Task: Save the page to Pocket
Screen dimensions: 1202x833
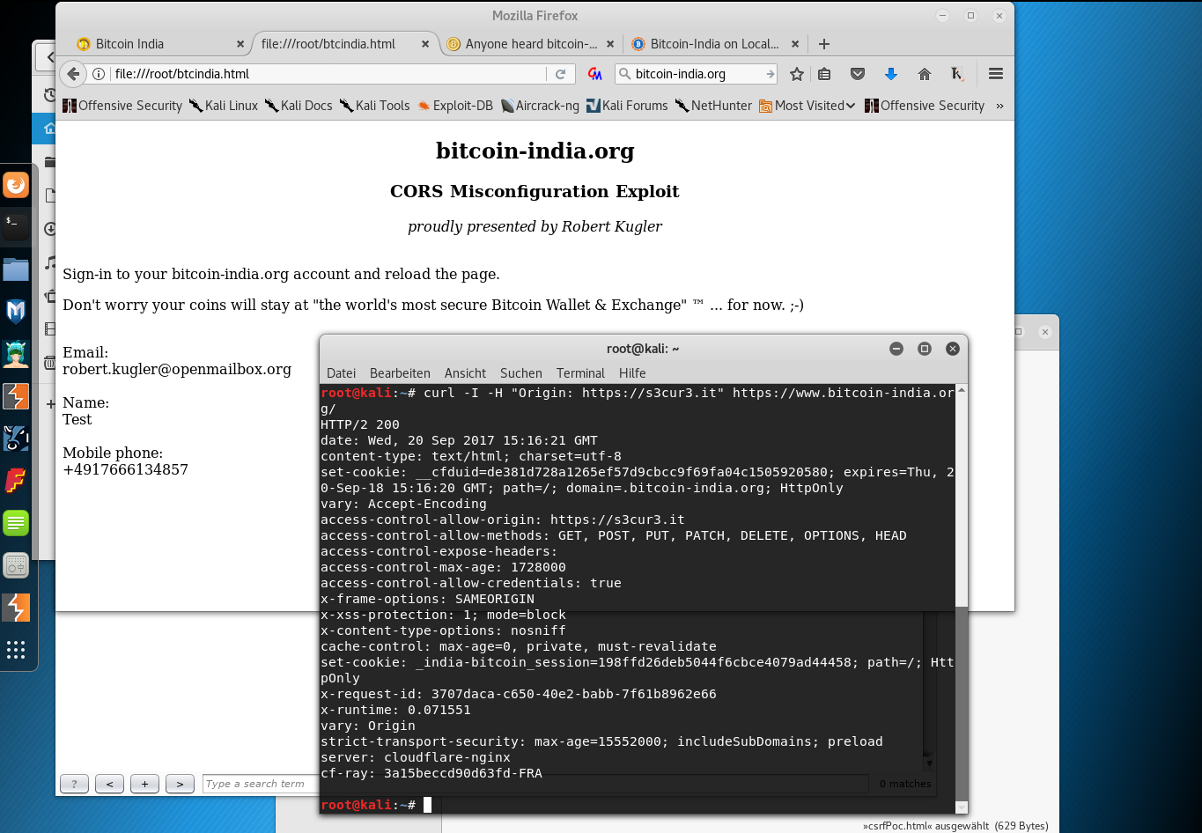Action: pos(858,74)
